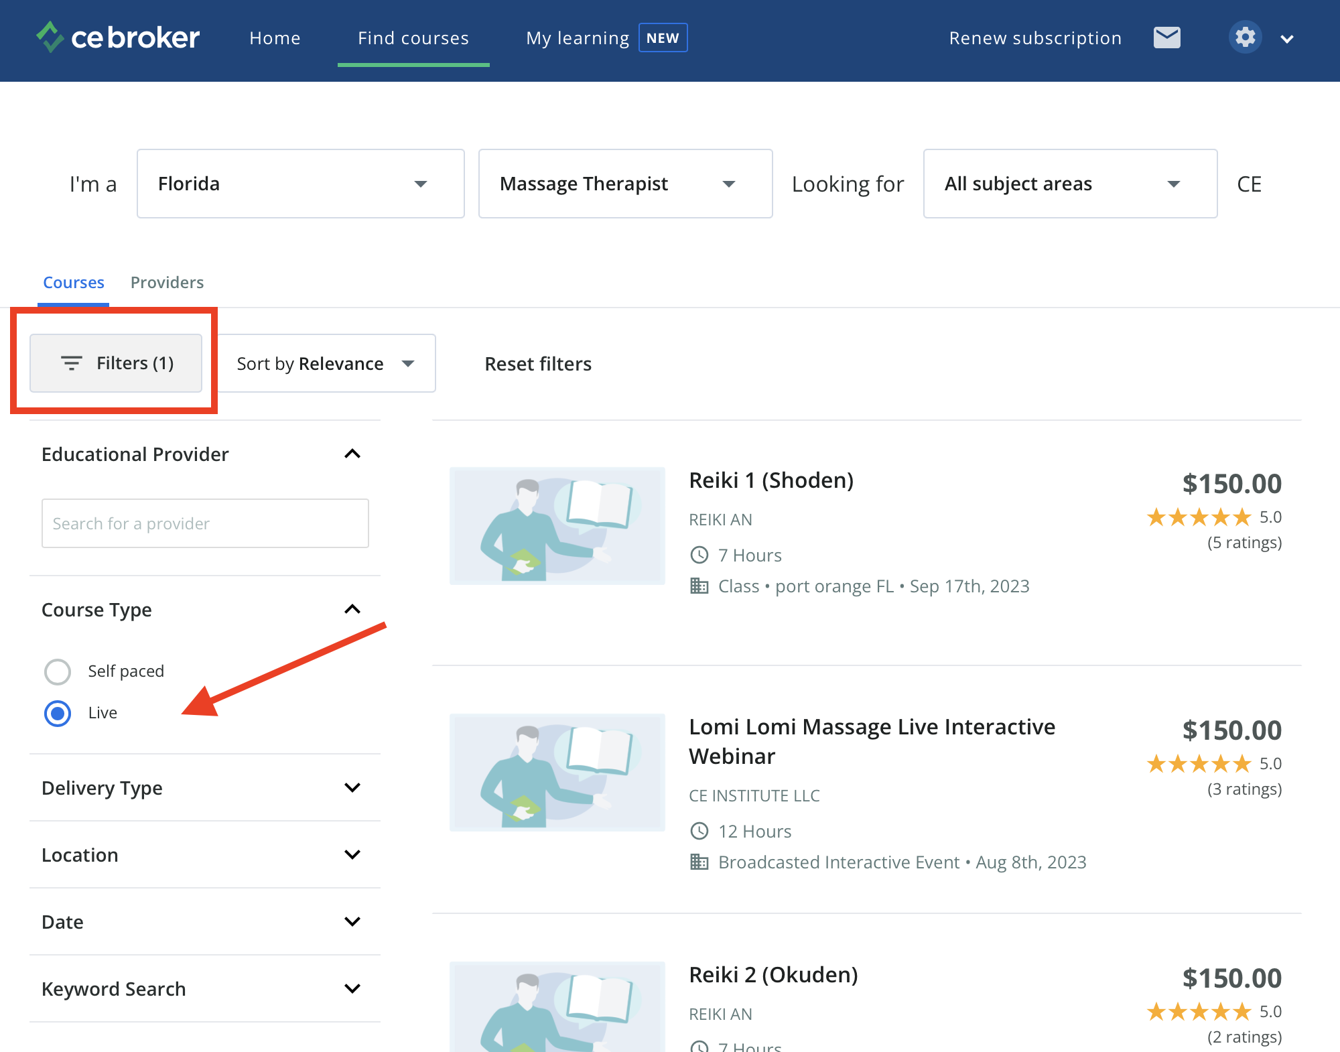Open Sort by Relevance dropdown
Viewport: 1340px width, 1052px height.
(x=326, y=363)
